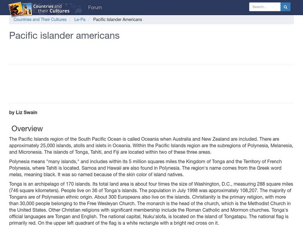Image resolution: width=303 pixels, height=227 pixels.
Task: Click the Pacific islander americans page heading
Action: [x=64, y=37]
